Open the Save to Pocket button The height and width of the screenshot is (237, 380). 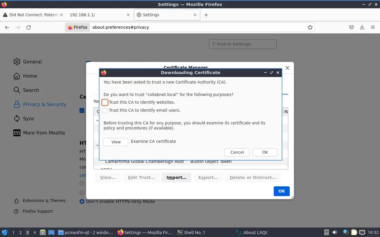pos(351,27)
